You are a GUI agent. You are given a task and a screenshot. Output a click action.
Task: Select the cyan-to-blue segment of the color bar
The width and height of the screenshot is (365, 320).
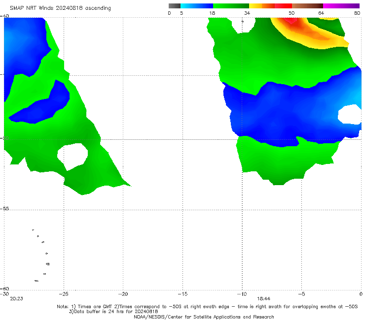click(x=197, y=6)
